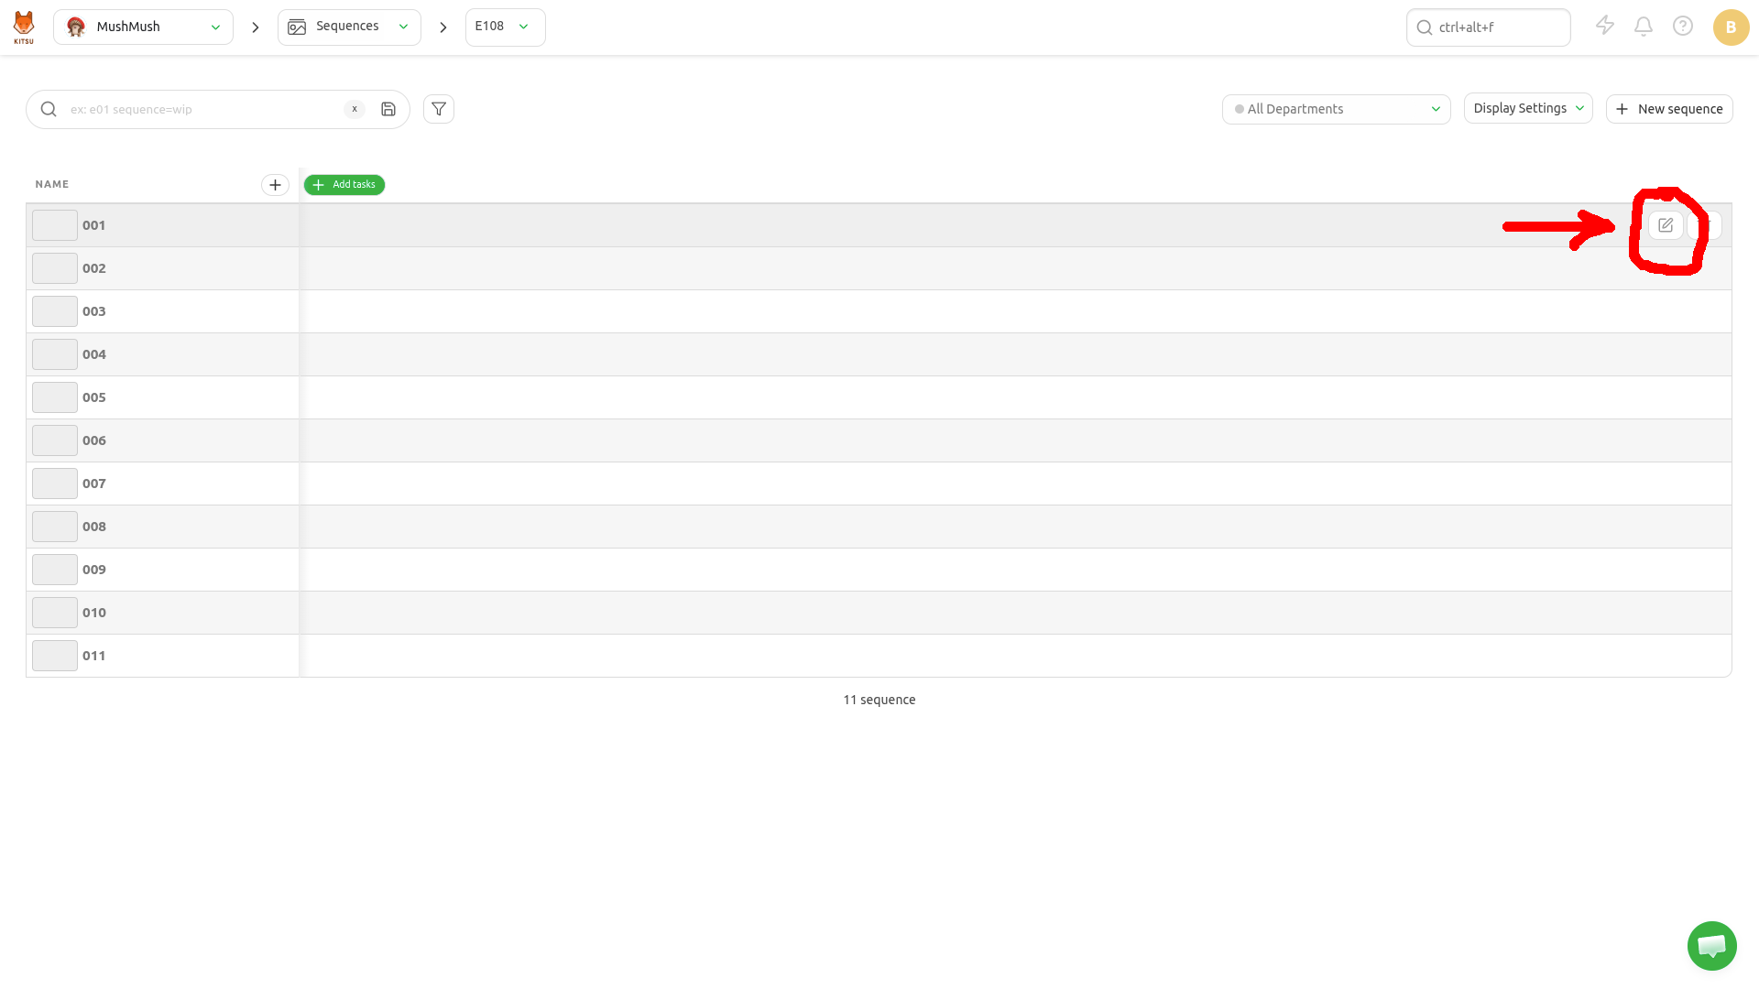Open the notifications bell
The height and width of the screenshot is (989, 1759).
click(1644, 27)
